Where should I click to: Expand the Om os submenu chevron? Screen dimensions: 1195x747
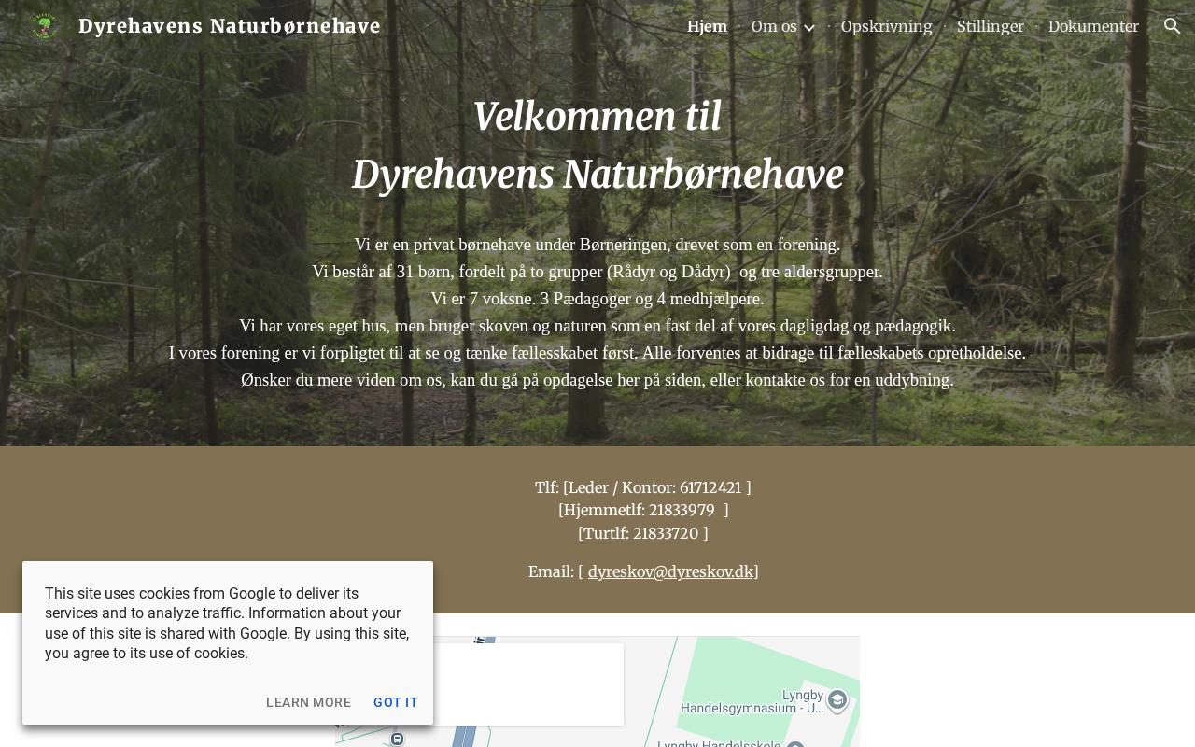coord(809,27)
